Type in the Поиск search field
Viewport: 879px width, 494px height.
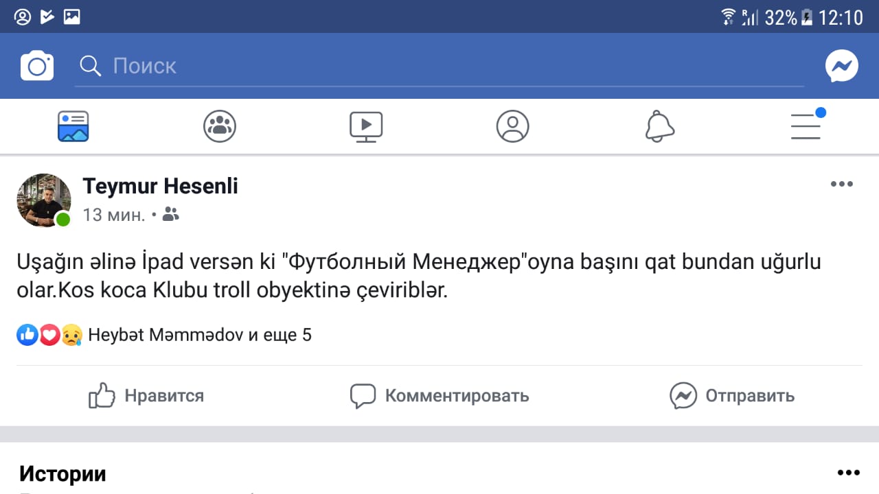(x=439, y=66)
